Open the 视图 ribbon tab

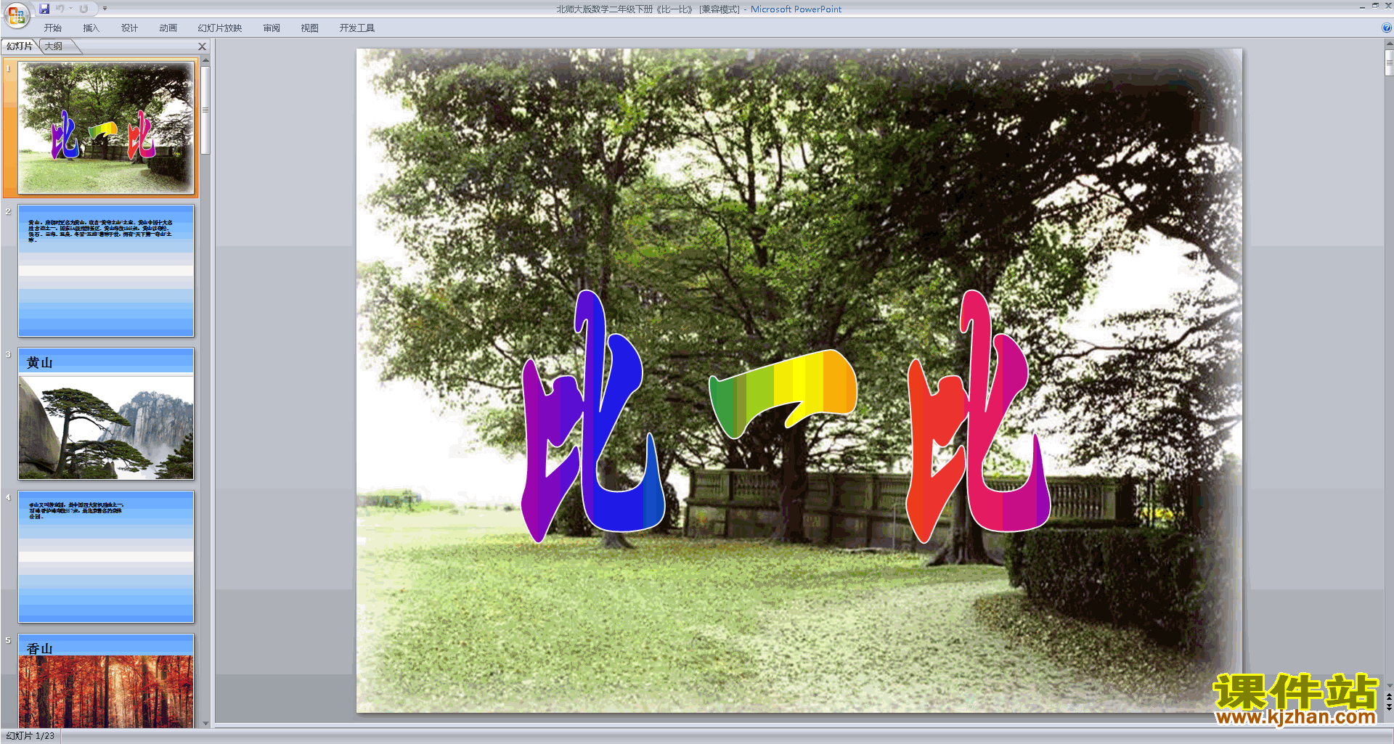click(310, 28)
